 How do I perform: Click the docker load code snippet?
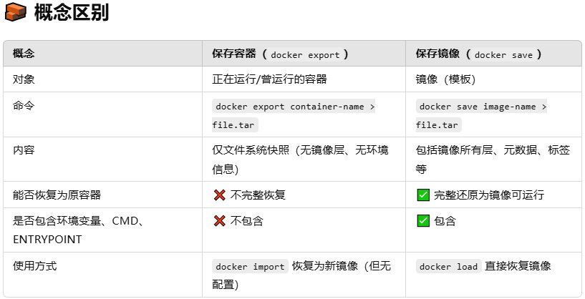(x=448, y=267)
